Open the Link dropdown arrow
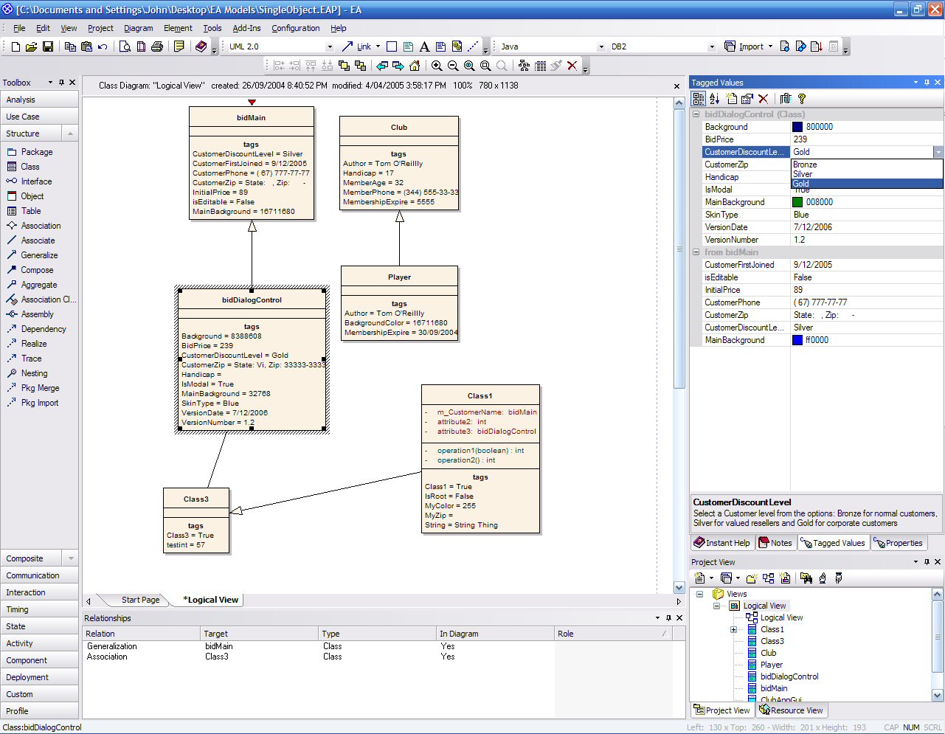Screen dimensions: 945x734 pyautogui.click(x=378, y=46)
